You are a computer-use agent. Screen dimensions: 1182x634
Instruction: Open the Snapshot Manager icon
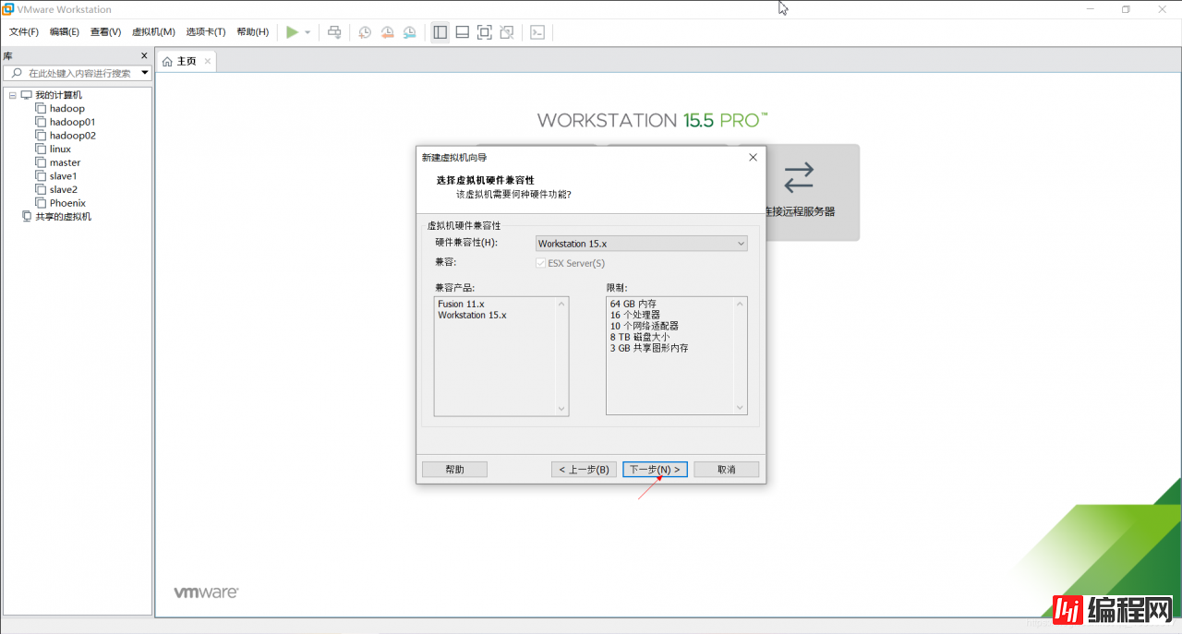click(409, 31)
